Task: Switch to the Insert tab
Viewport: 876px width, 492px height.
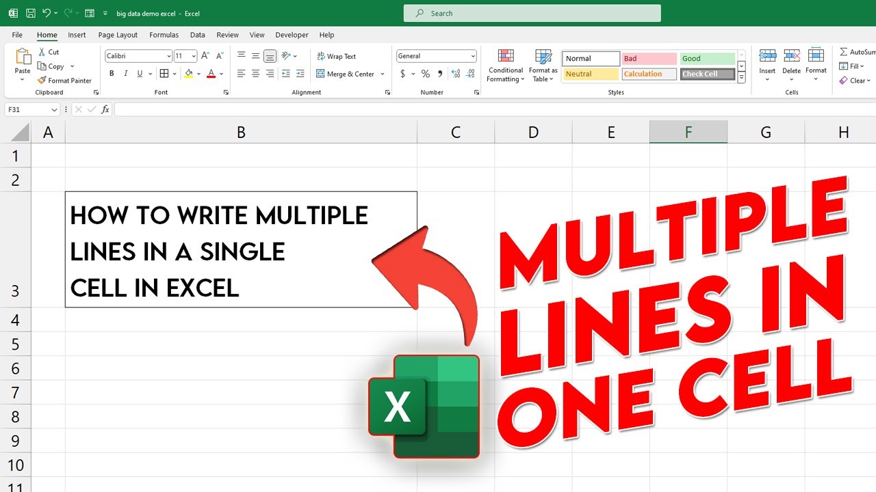Action: [77, 35]
